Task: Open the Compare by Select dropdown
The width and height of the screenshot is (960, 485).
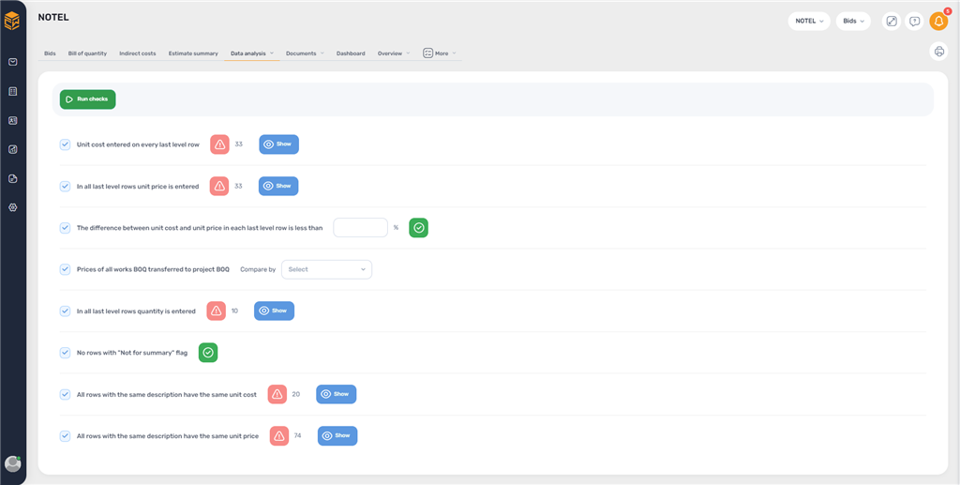Action: tap(326, 269)
